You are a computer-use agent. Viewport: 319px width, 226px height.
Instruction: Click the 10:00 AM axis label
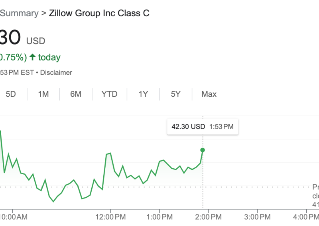click(13, 217)
